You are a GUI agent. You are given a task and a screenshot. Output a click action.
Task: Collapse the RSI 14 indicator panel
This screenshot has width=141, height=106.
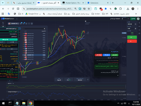tap(7, 84)
